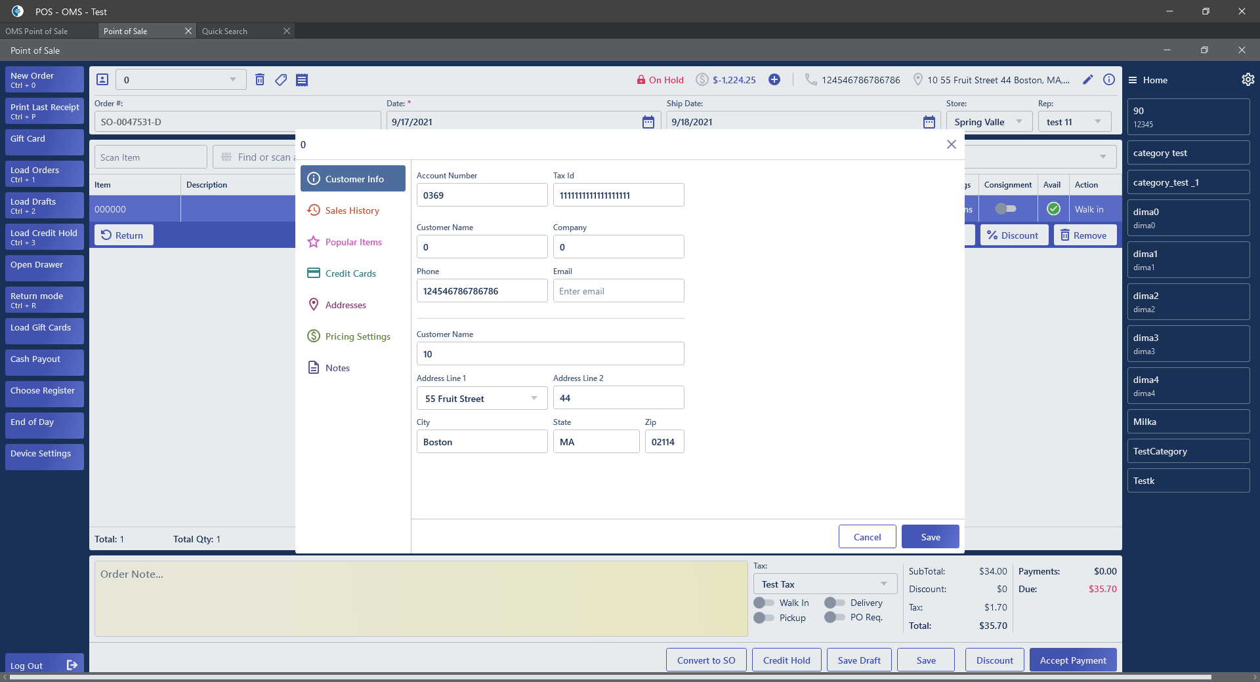
Task: Open the Sales History section
Action: (x=352, y=211)
